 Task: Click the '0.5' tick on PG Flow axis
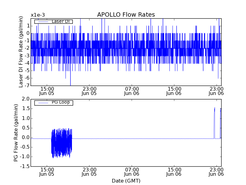click(26, 128)
